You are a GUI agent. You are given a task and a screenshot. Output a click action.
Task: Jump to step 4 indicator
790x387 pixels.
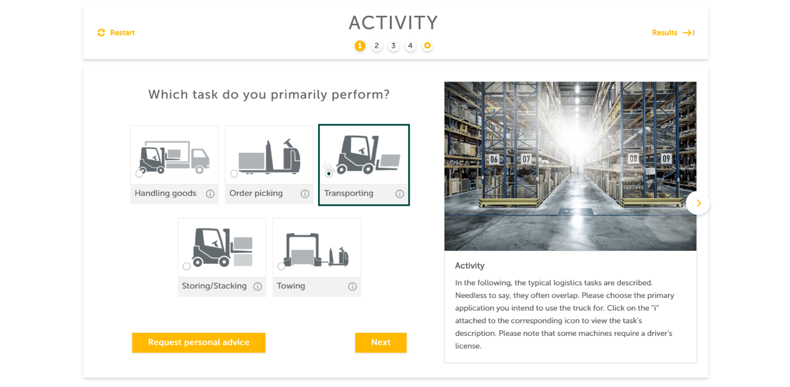pyautogui.click(x=410, y=46)
